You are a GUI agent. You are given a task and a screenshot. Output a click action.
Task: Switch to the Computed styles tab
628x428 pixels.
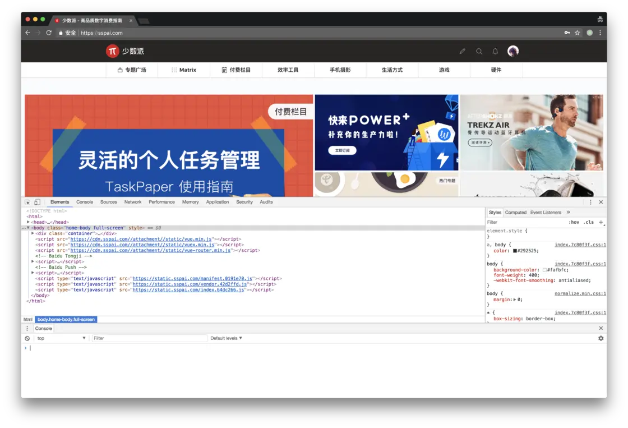[515, 213]
